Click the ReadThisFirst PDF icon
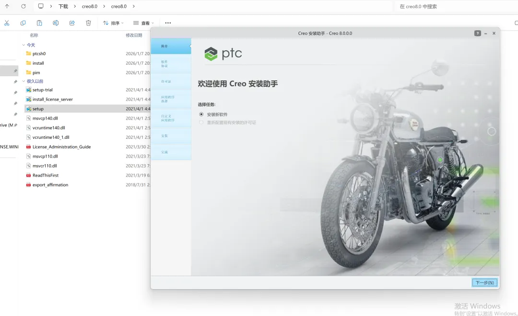The width and height of the screenshot is (518, 316). tap(28, 175)
